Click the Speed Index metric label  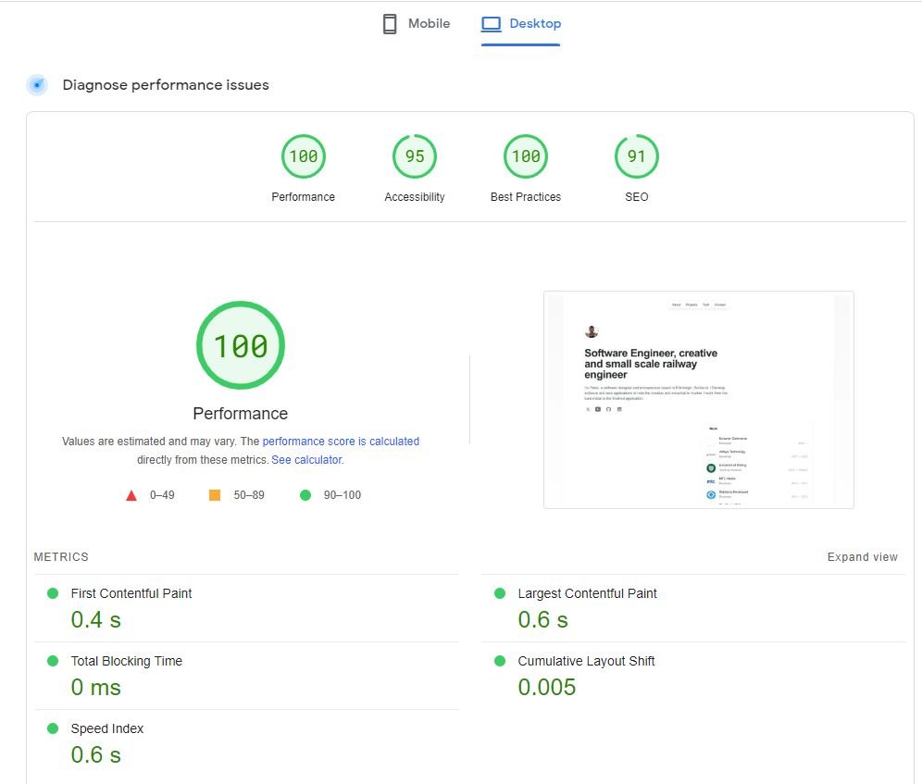pyautogui.click(x=107, y=728)
